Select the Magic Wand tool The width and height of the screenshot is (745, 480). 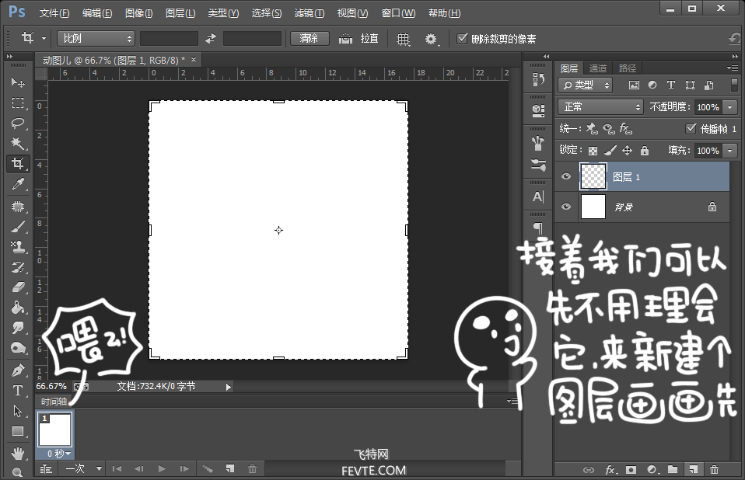[x=17, y=144]
